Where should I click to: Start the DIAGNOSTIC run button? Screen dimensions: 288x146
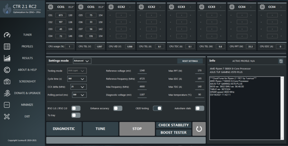64,129
